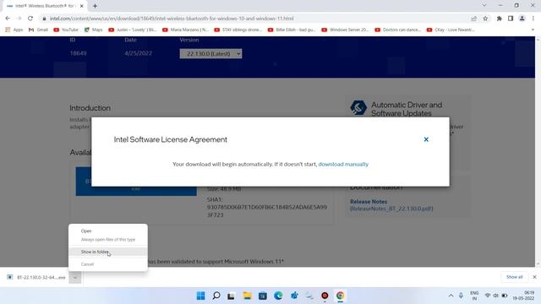The image size is (541, 304).
Task: Open Chrome's three-dot menu
Action: [x=533, y=19]
